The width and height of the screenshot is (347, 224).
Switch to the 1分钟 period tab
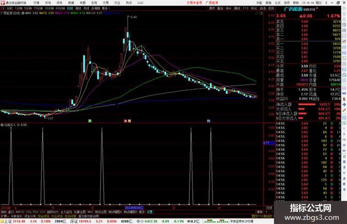pyautogui.click(x=19, y=8)
